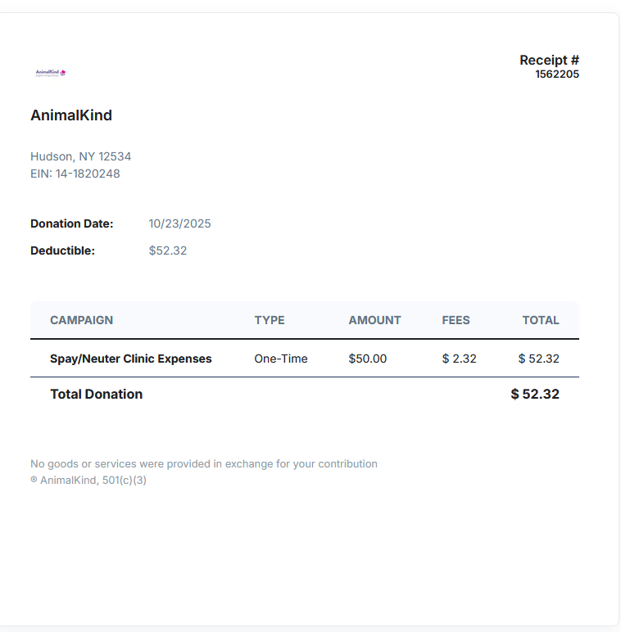
Task: Click the One-Time donation type cell
Action: (281, 359)
